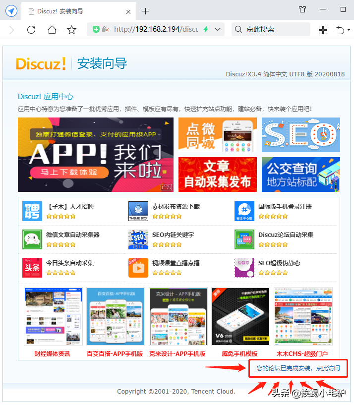Click the 今日头条自动采集 red icon
Viewport: 354px width, 406px height.
click(32, 268)
